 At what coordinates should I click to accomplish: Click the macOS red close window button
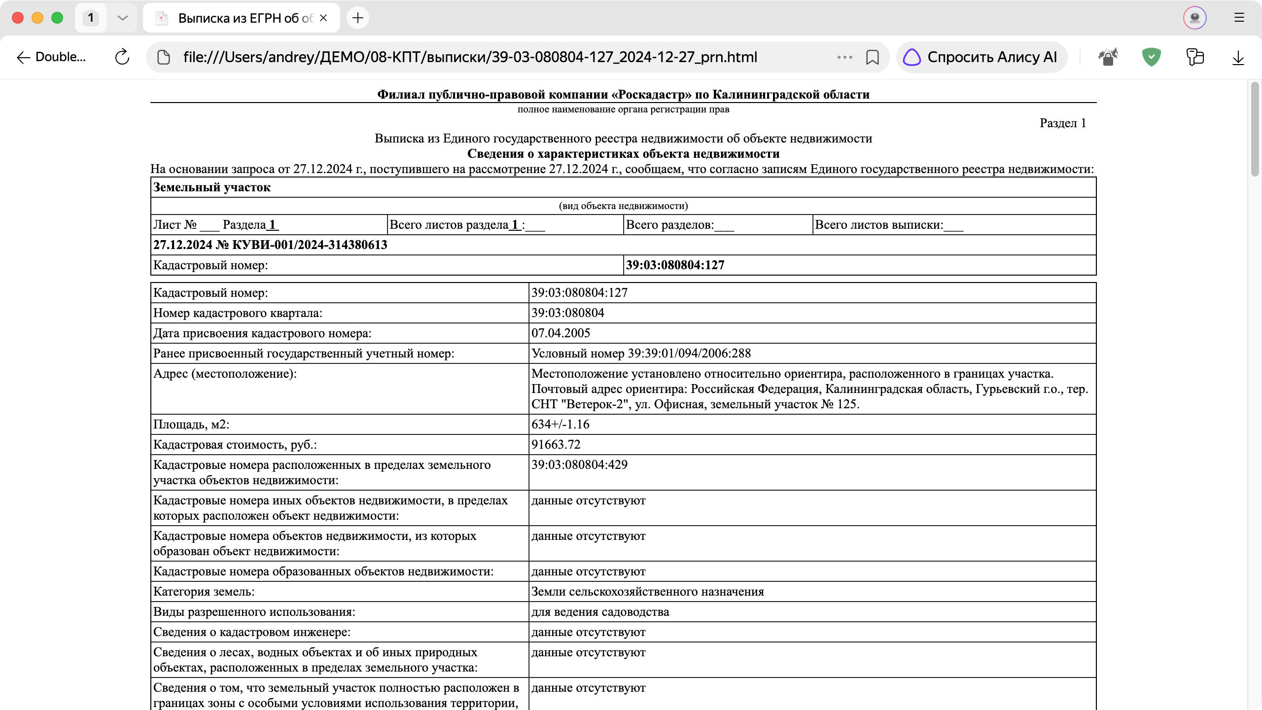[18, 18]
